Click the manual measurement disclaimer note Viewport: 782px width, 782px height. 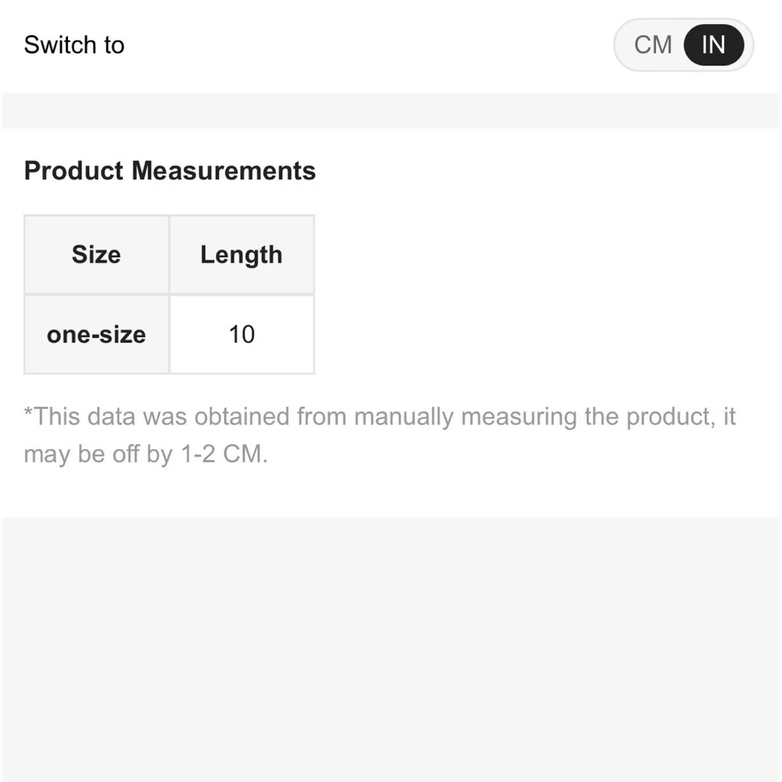[x=379, y=417]
